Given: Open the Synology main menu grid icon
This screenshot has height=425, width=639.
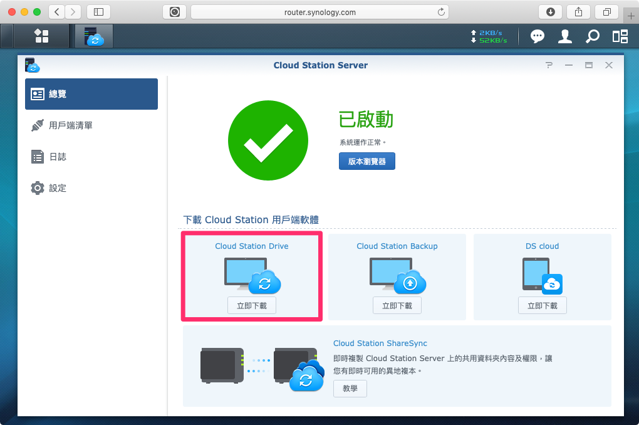Looking at the screenshot, I should coord(41,36).
